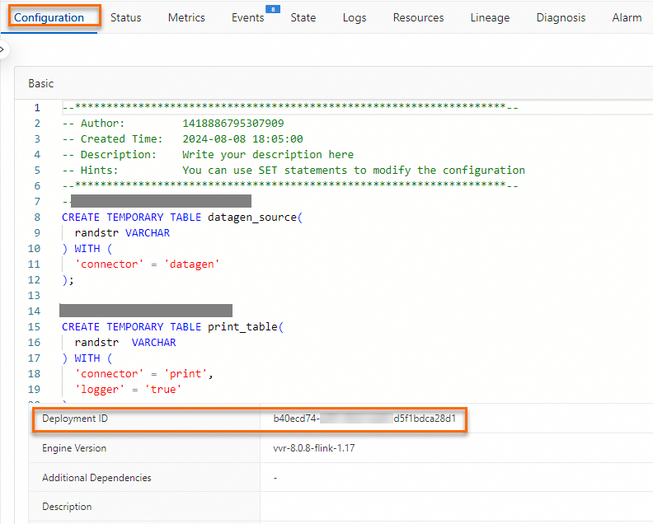Click line number 13 in gutter
This screenshot has height=524, width=653.
(x=34, y=296)
